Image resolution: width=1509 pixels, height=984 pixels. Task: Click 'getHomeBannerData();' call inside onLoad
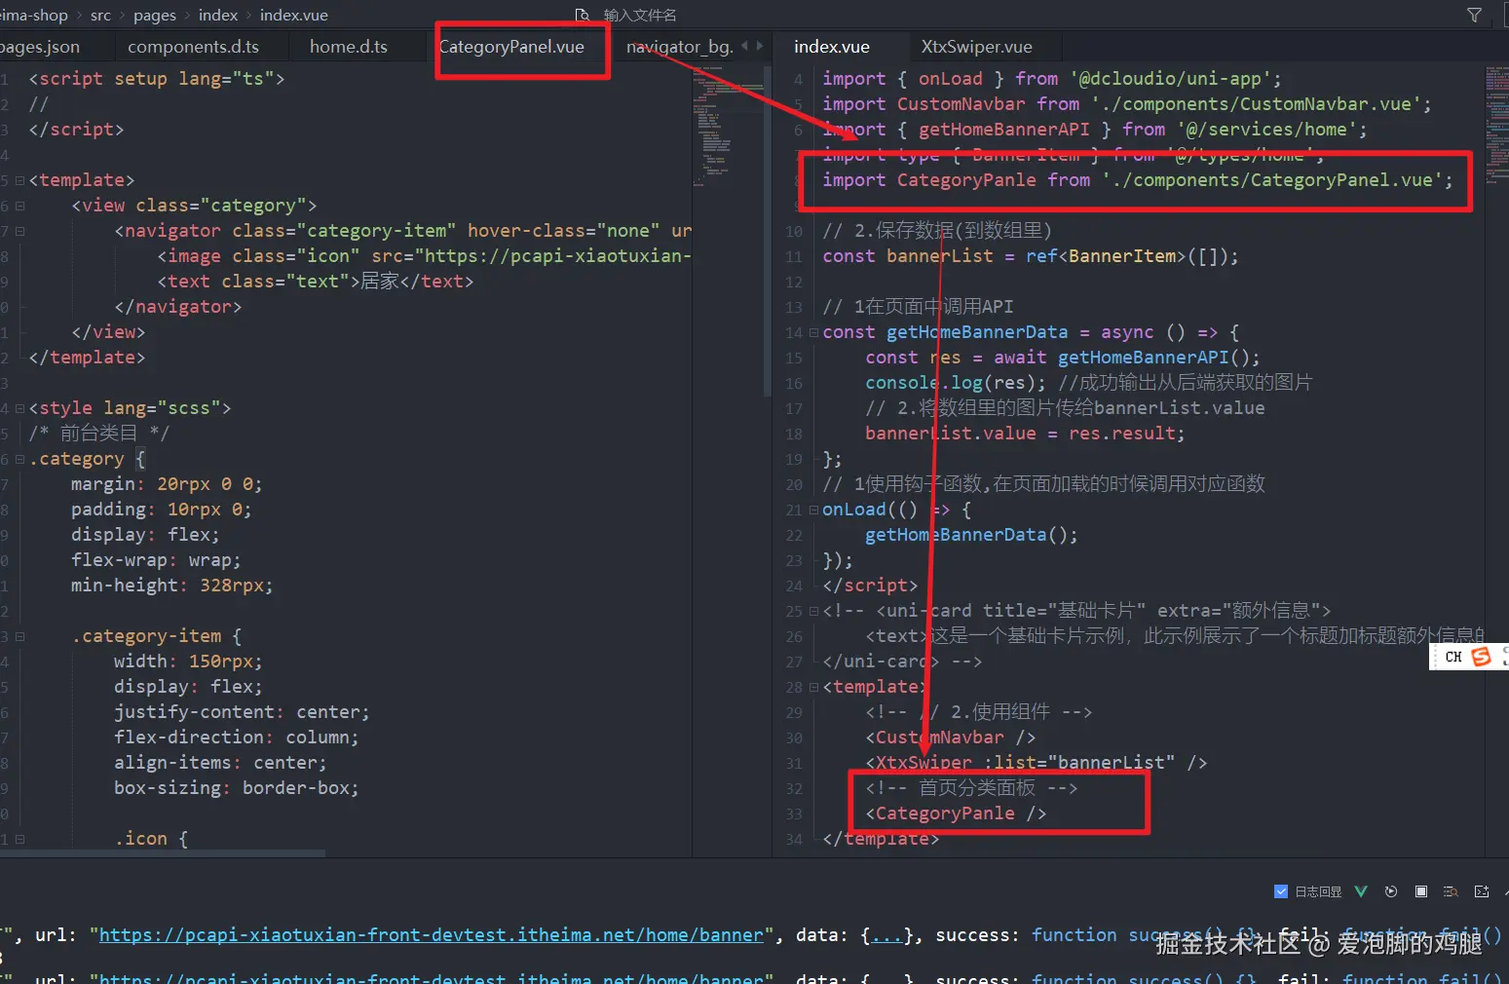coord(971,535)
